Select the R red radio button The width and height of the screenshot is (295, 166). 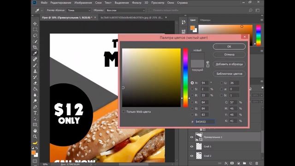pos(192,102)
